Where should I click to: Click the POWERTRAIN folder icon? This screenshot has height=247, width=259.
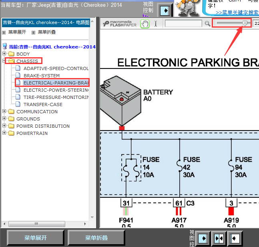pos(11,133)
